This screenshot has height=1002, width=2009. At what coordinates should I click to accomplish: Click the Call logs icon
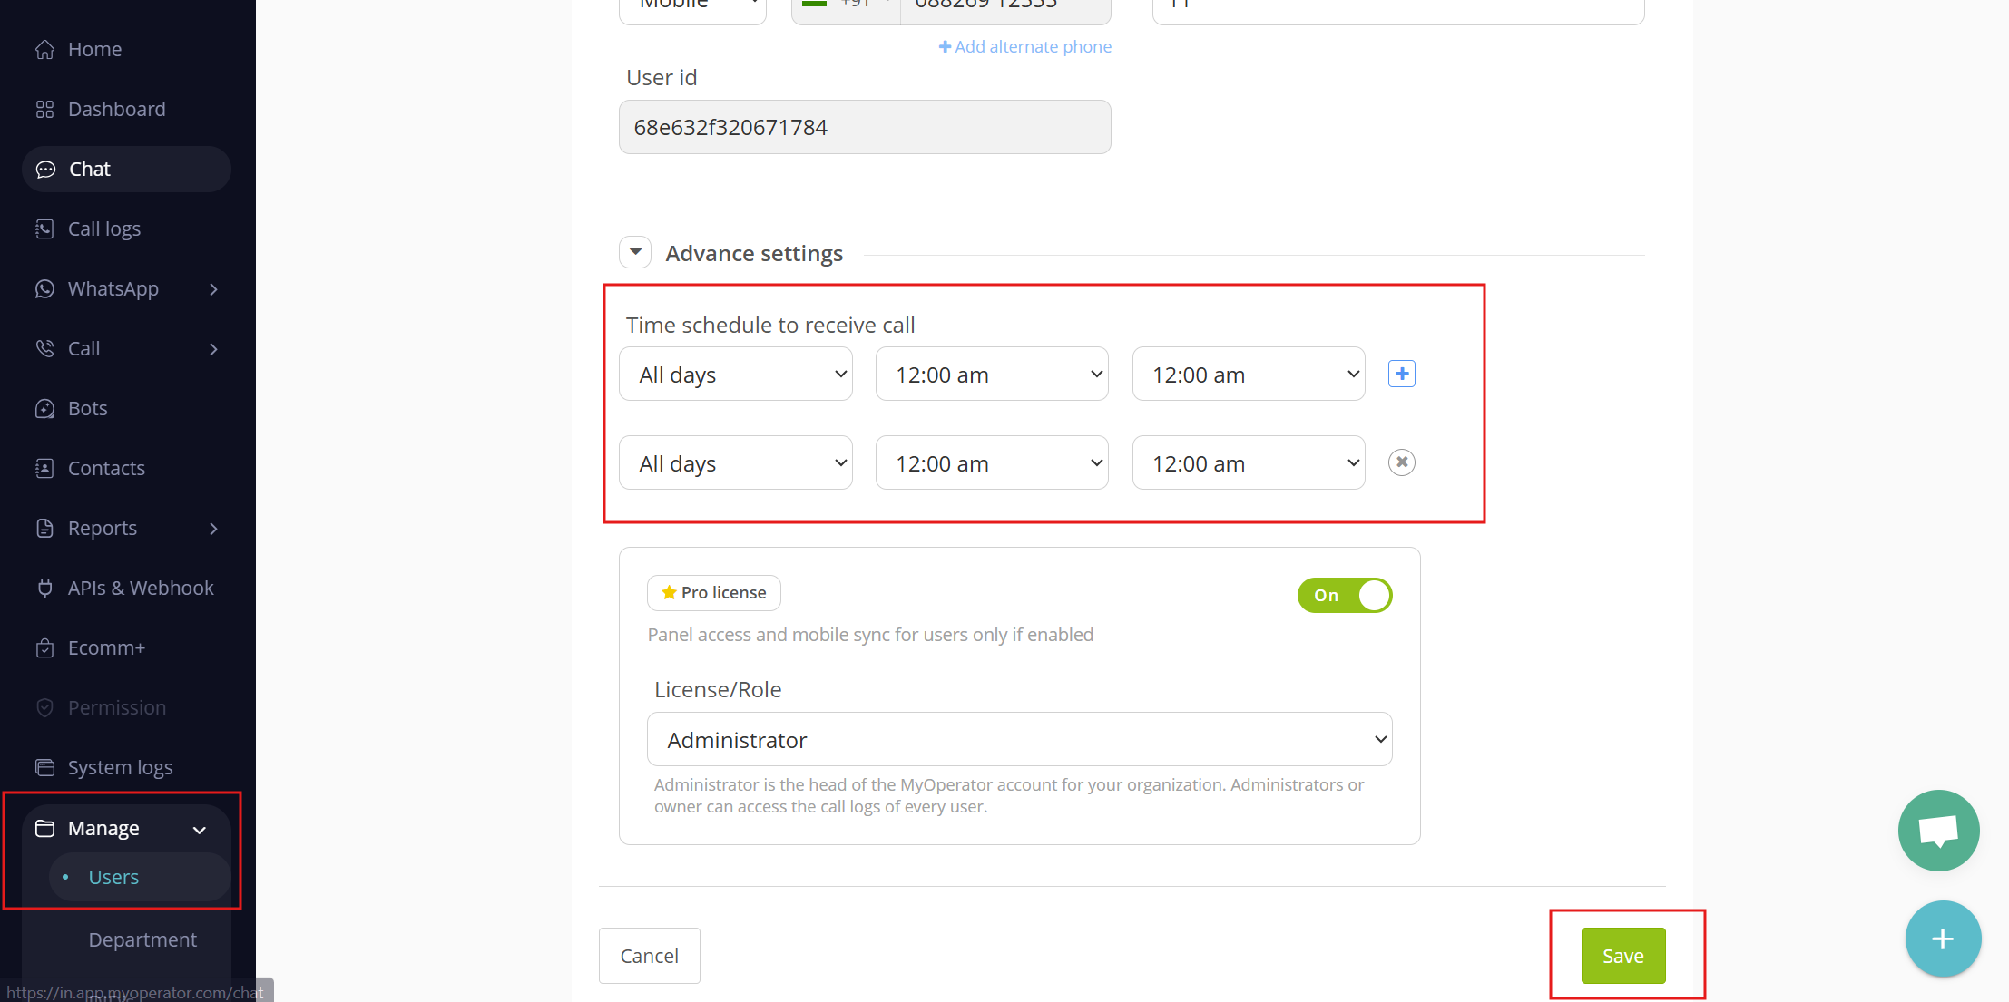click(44, 229)
